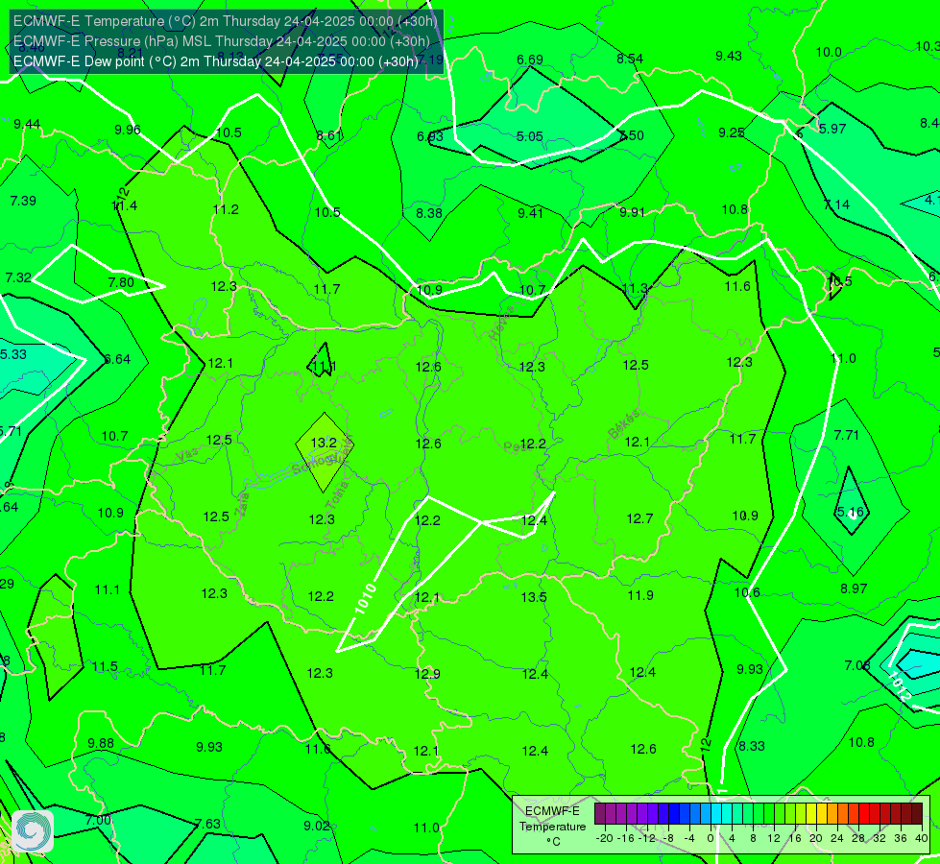Click the cyan 0 degree legend swatch
The image size is (940, 864).
[715, 814]
